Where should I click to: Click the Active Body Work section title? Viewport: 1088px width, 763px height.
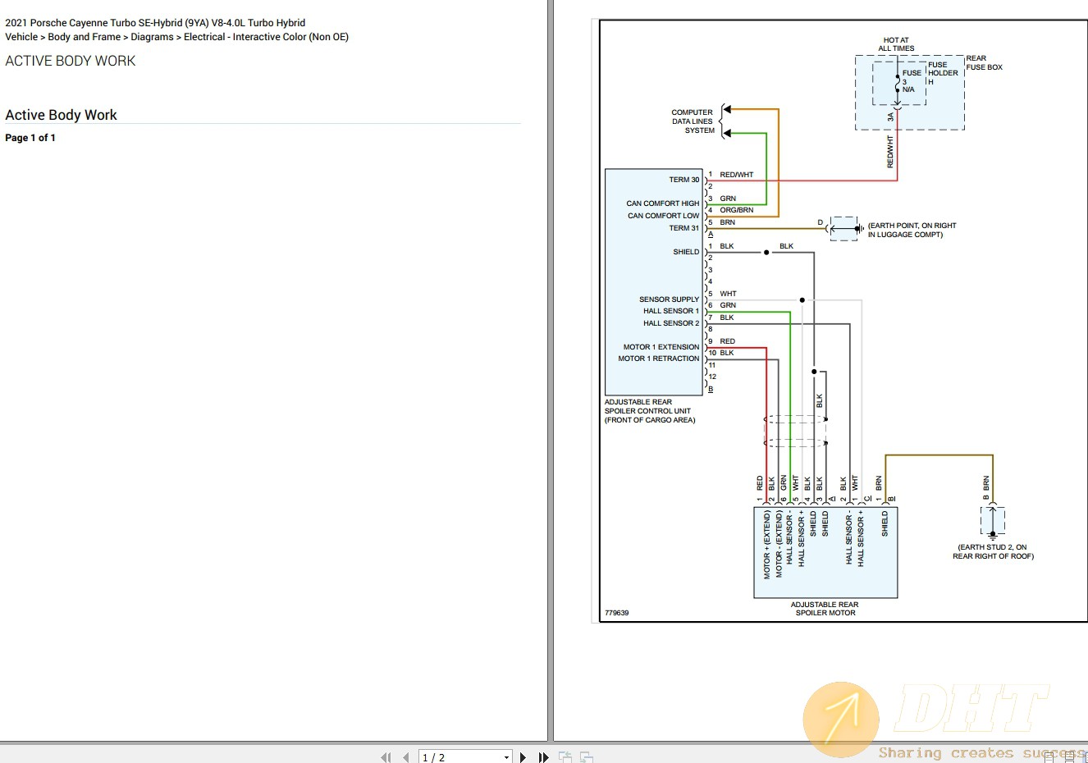pos(62,115)
